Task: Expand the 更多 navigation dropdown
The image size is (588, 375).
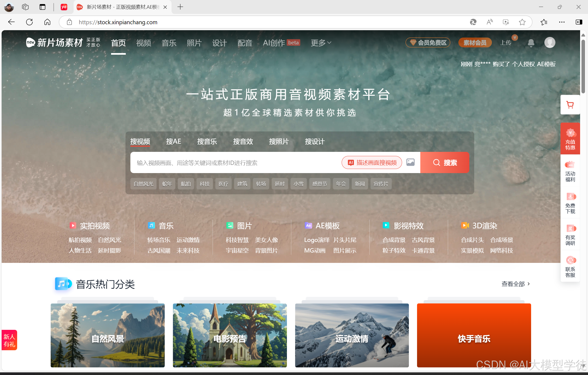Action: click(321, 43)
